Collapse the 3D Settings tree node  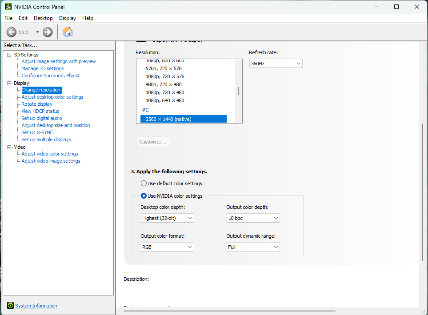(9, 55)
